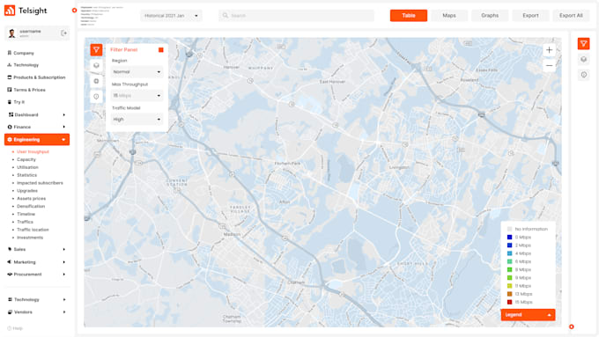The image size is (599, 337).
Task: Click info icon in right side panel
Action: (583, 75)
